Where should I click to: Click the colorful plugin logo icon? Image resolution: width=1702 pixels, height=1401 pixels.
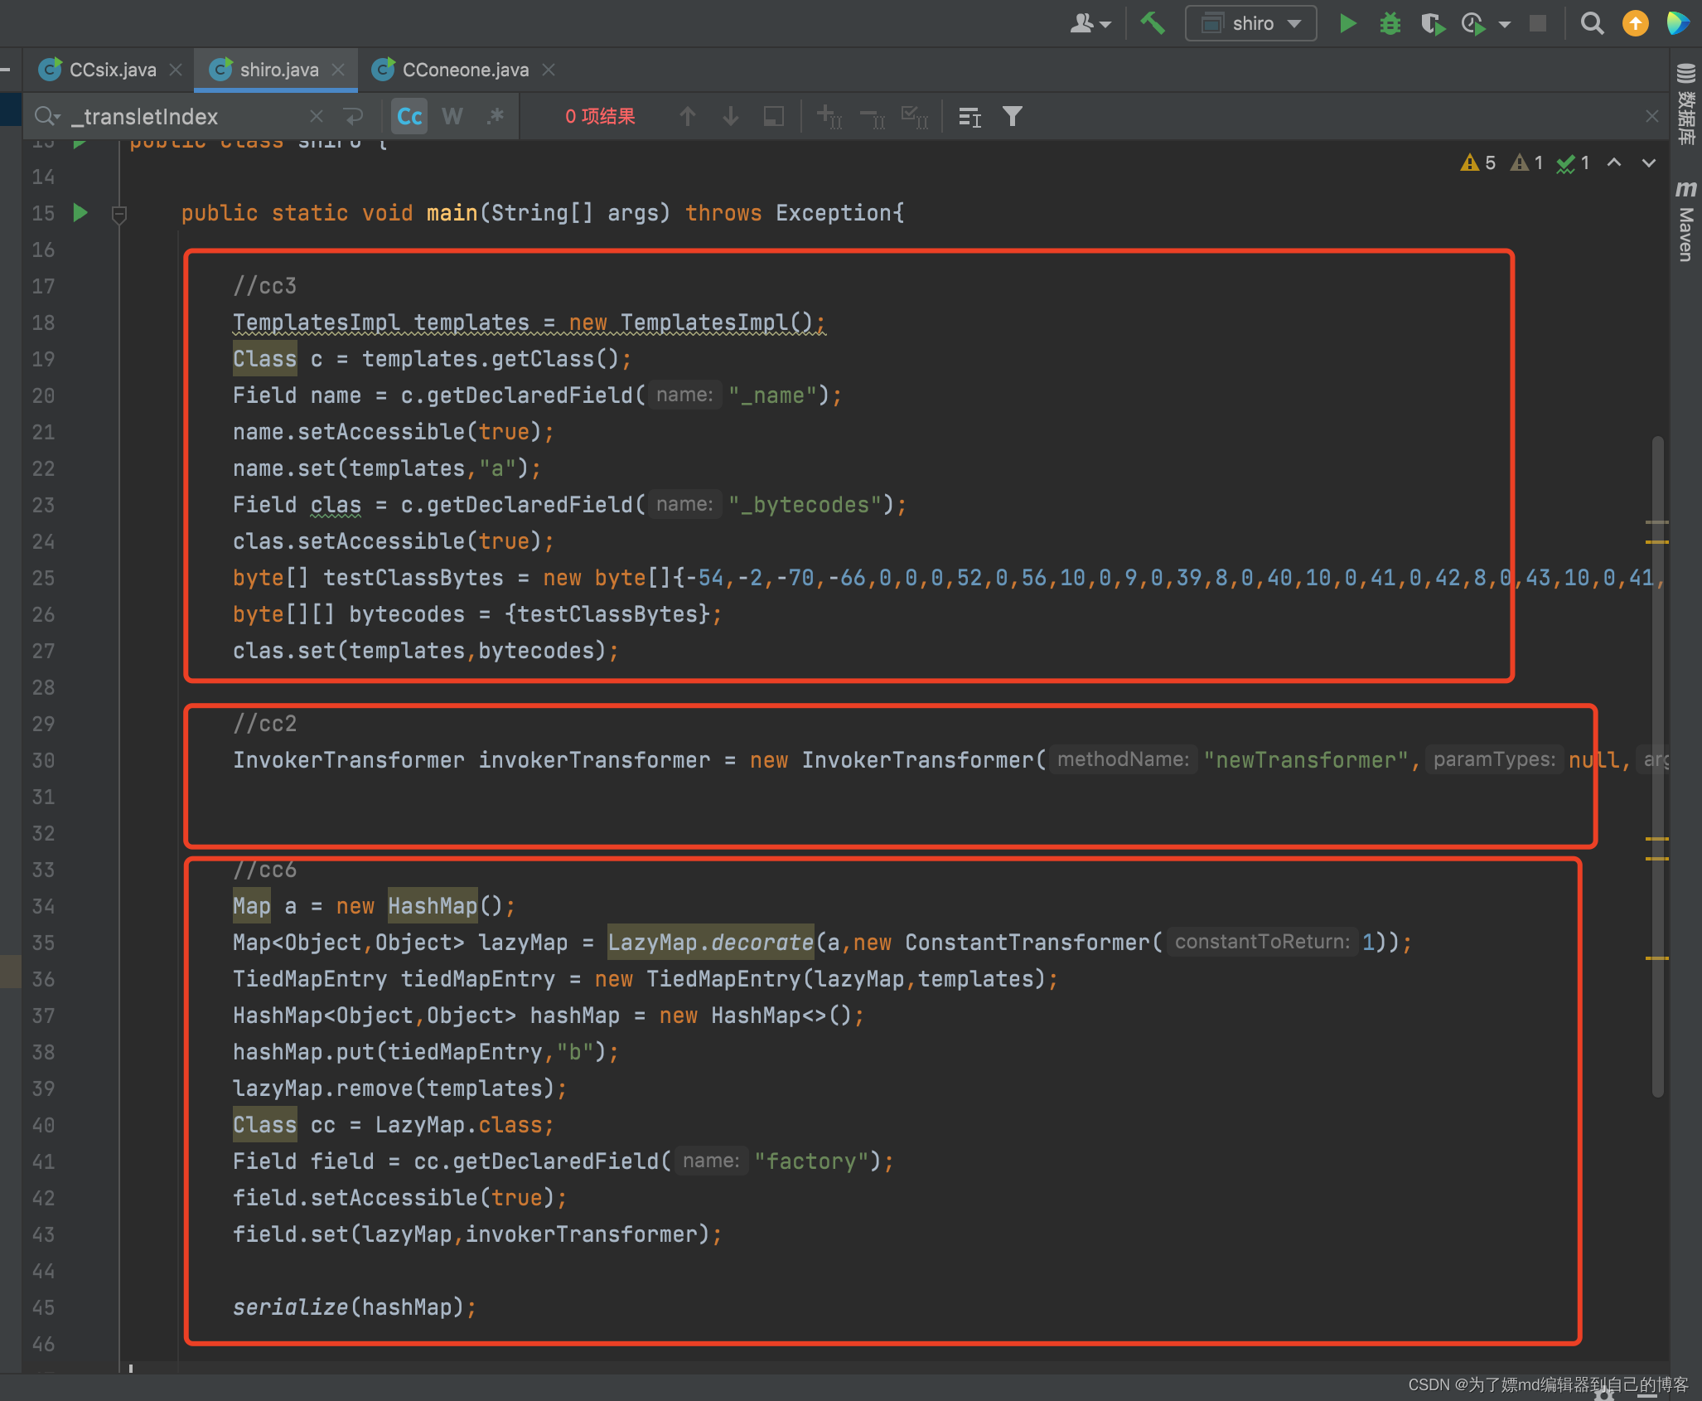click(1678, 23)
